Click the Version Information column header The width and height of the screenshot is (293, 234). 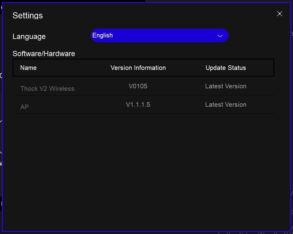[x=138, y=68]
